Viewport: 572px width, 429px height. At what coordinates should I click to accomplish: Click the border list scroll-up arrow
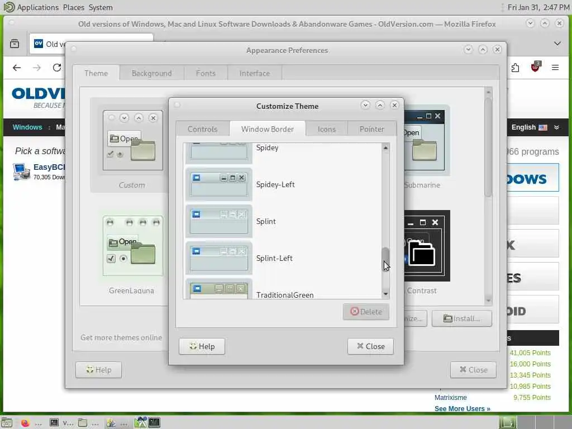pos(385,147)
